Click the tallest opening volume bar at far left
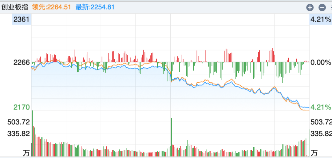 click(33, 133)
